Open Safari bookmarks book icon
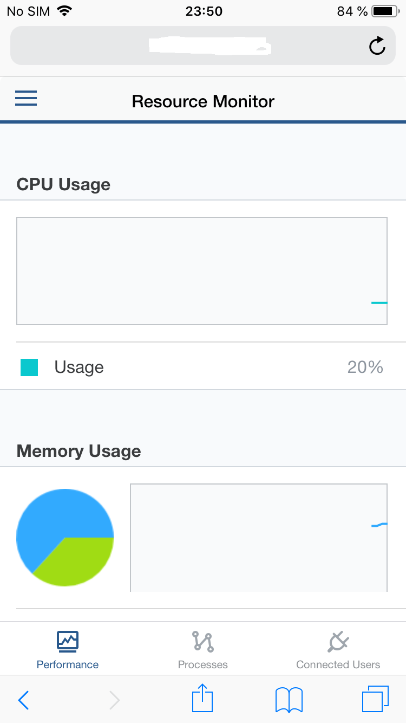The image size is (406, 723). tap(289, 700)
